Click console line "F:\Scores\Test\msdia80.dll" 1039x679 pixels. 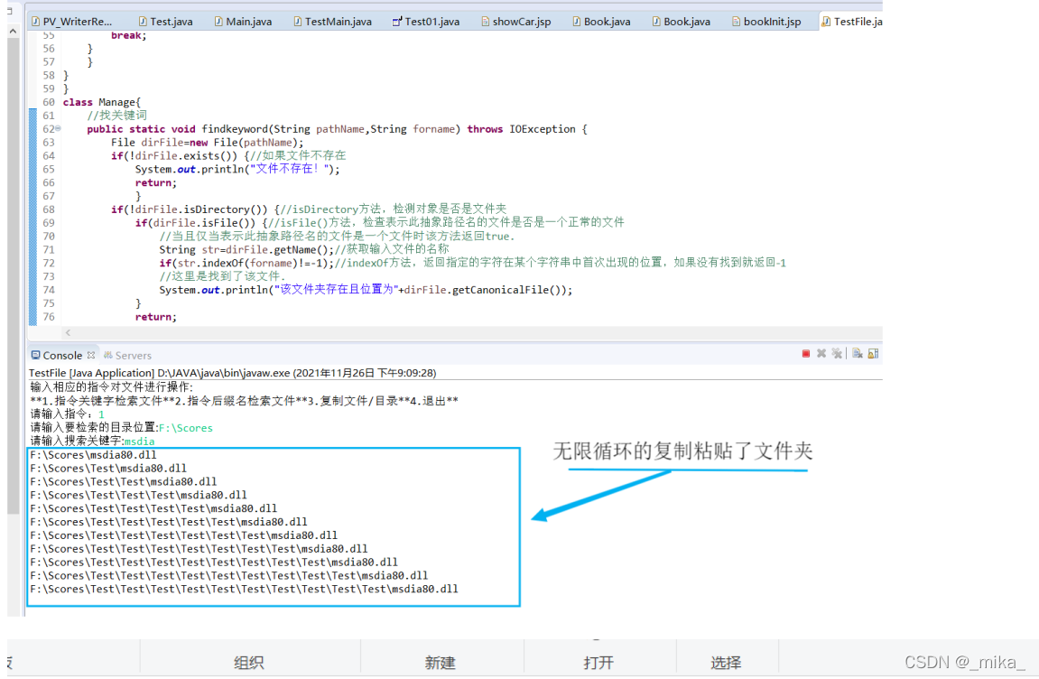click(x=108, y=468)
